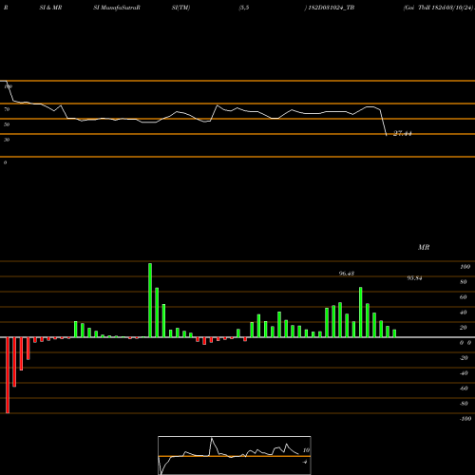Select the 'SI(TM)' label in the header
Viewport: 475px width, 475px height.
(x=180, y=8)
